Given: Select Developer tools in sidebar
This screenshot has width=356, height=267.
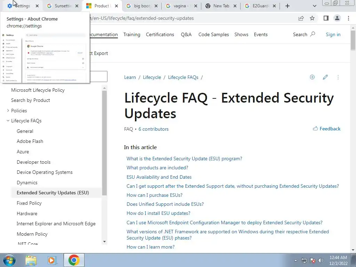Looking at the screenshot, I should 33,162.
